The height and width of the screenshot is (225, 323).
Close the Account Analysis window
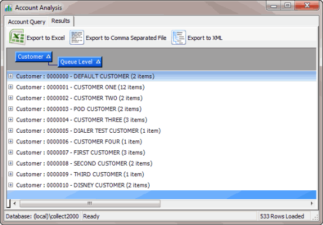point(307,6)
